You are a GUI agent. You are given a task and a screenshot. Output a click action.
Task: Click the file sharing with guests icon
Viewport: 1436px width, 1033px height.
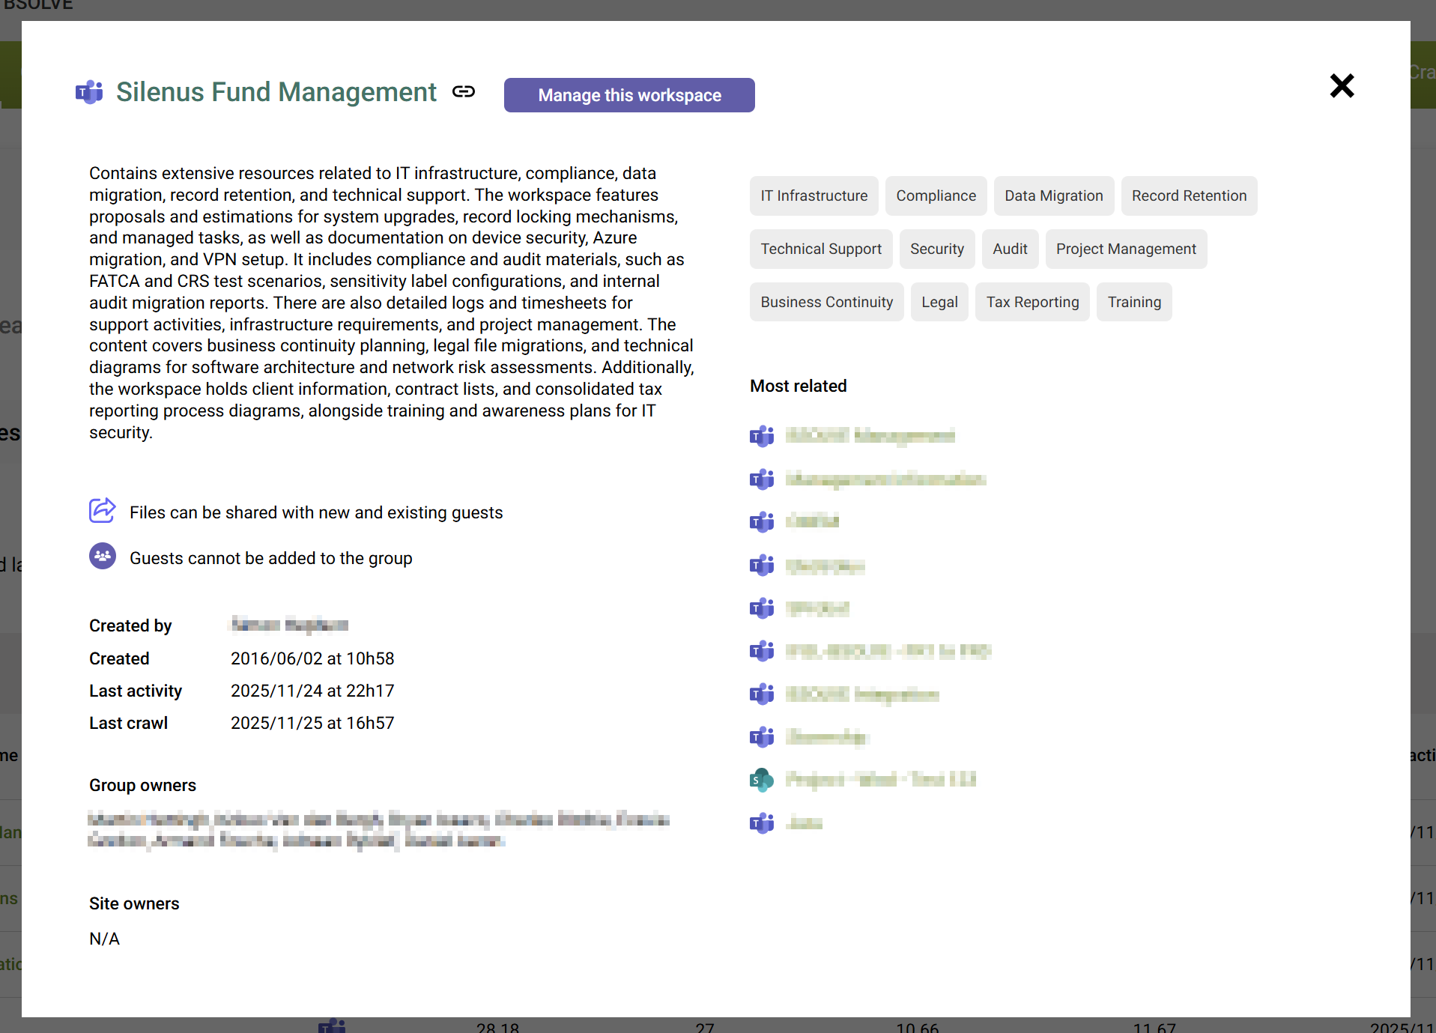point(103,511)
